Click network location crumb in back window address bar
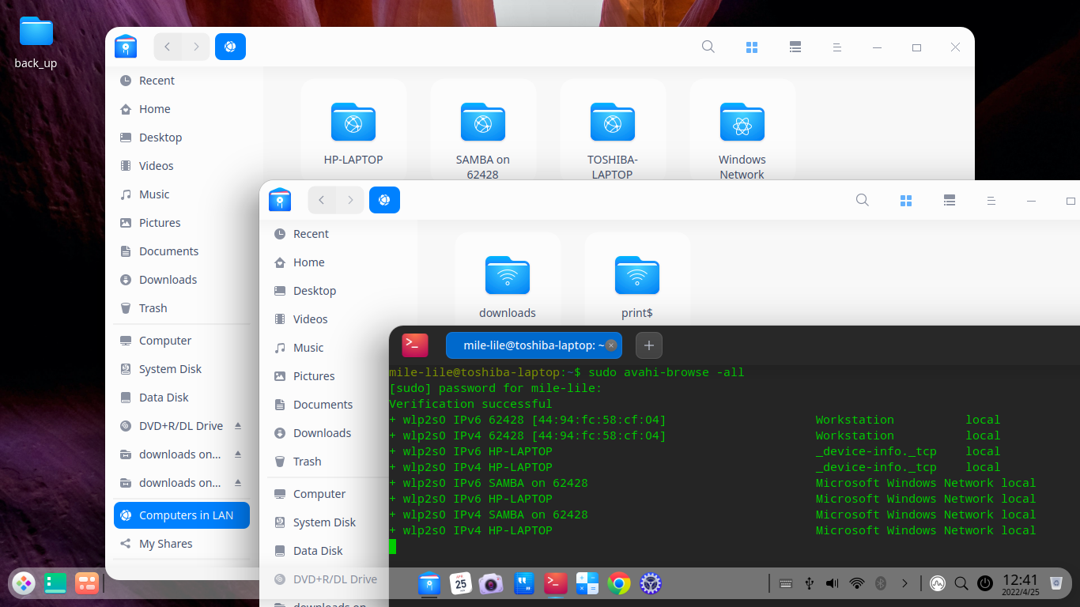Screen dimensions: 1080x607 pyautogui.click(x=230, y=47)
